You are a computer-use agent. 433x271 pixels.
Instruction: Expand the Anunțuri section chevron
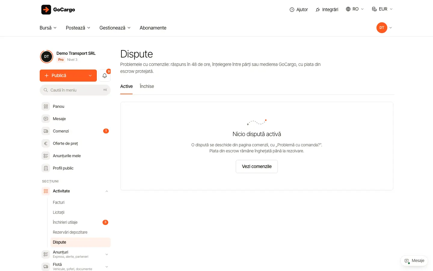coord(107,254)
